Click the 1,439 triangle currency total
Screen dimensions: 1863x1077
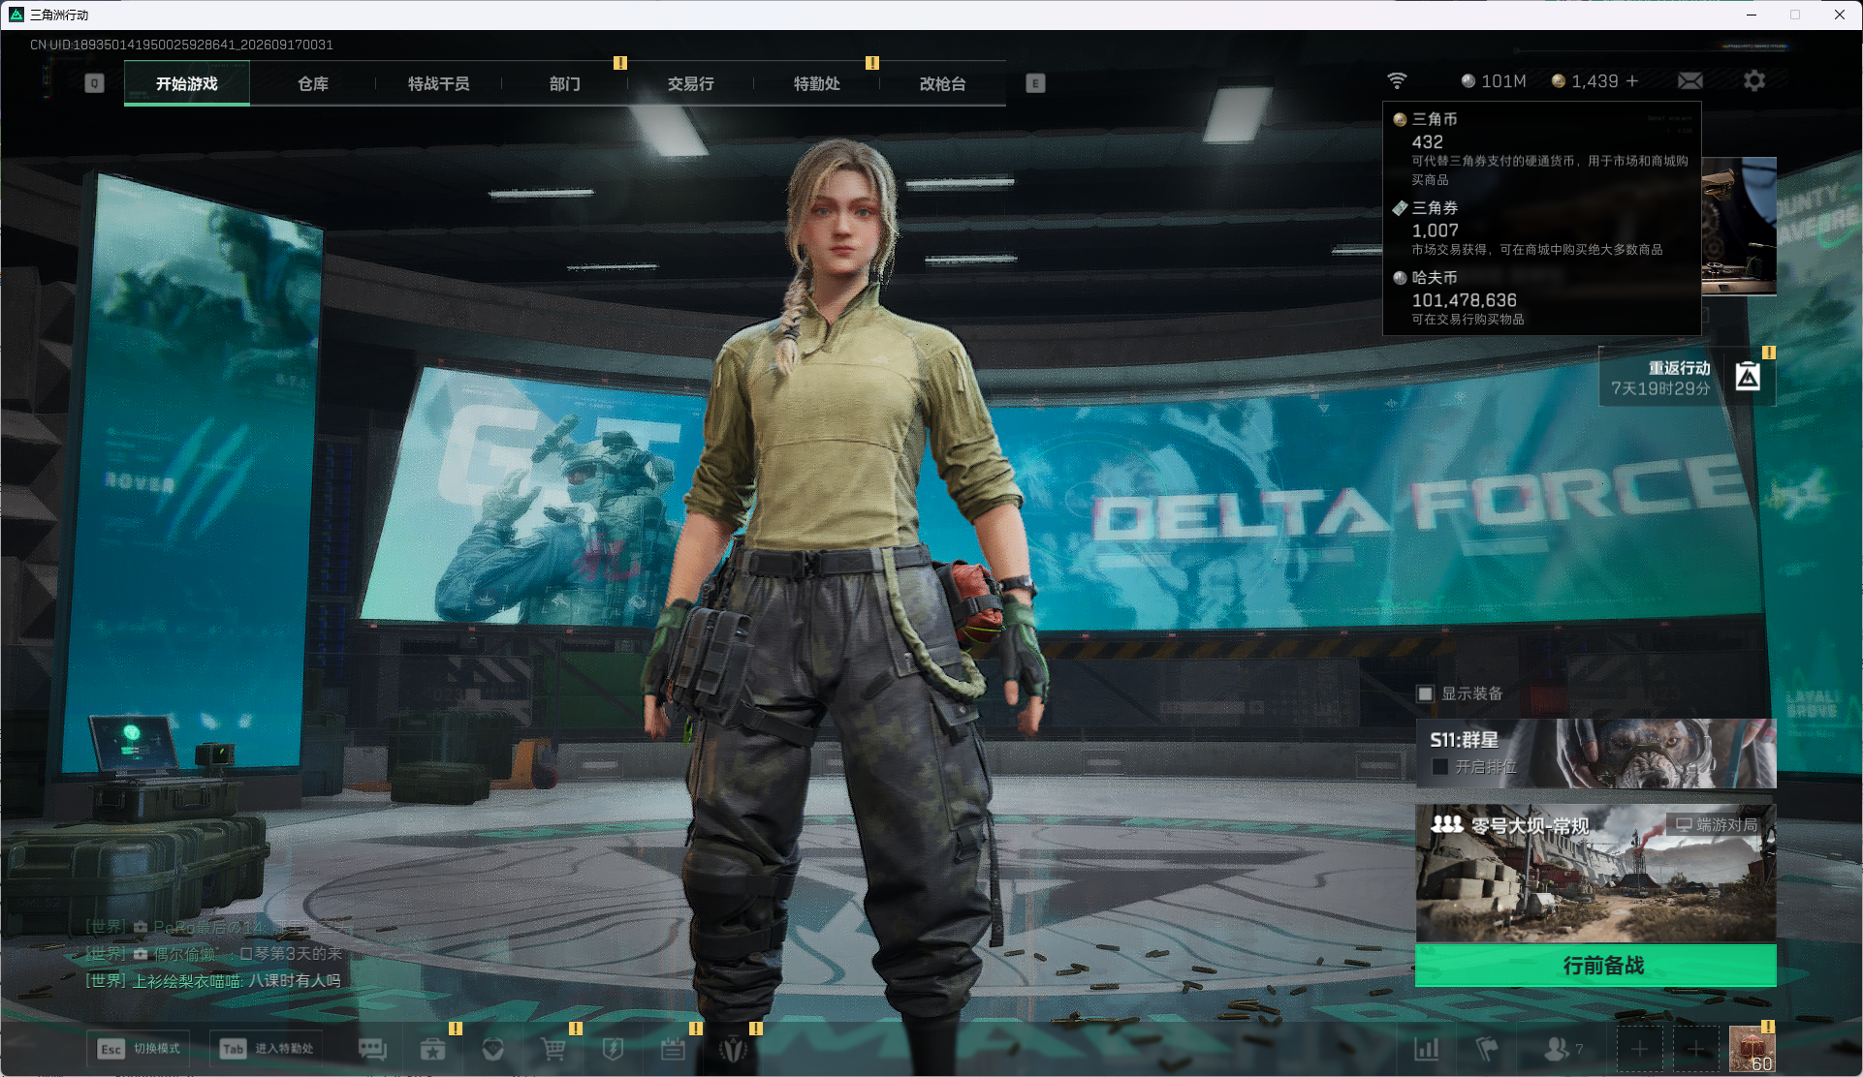pyautogui.click(x=1586, y=81)
